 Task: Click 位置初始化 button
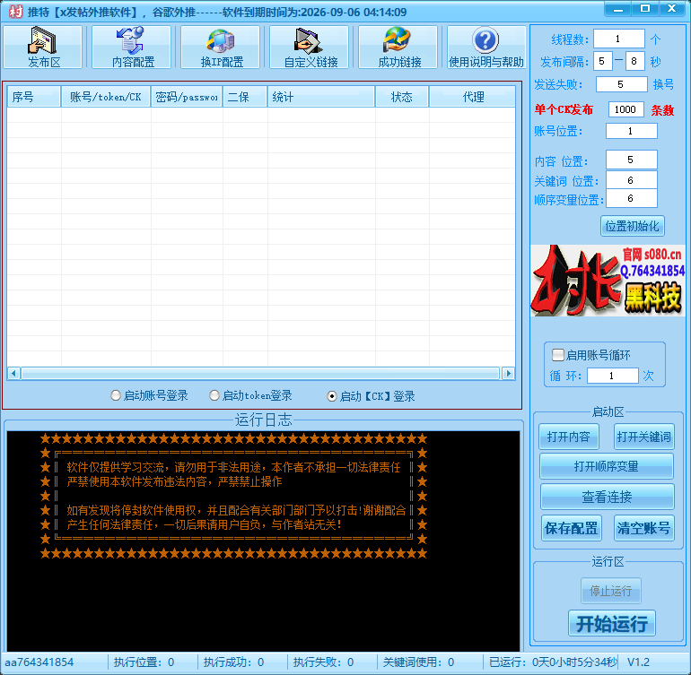[x=633, y=226]
